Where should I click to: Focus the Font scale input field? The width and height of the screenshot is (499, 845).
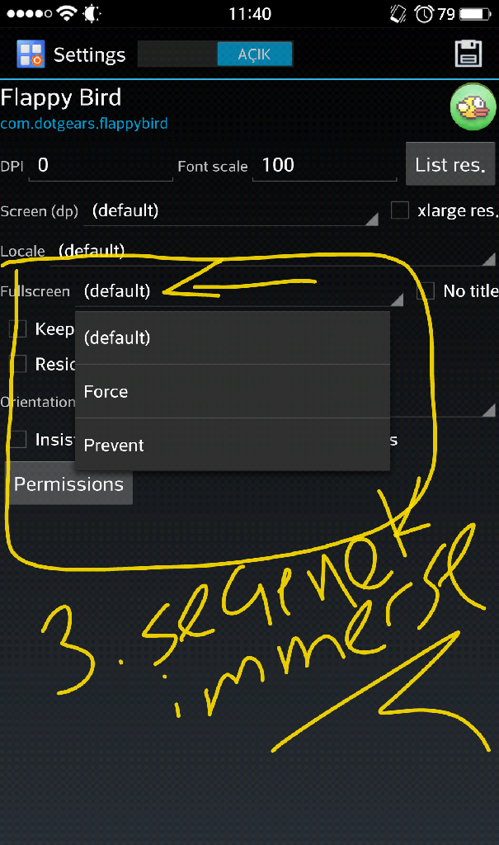click(324, 165)
